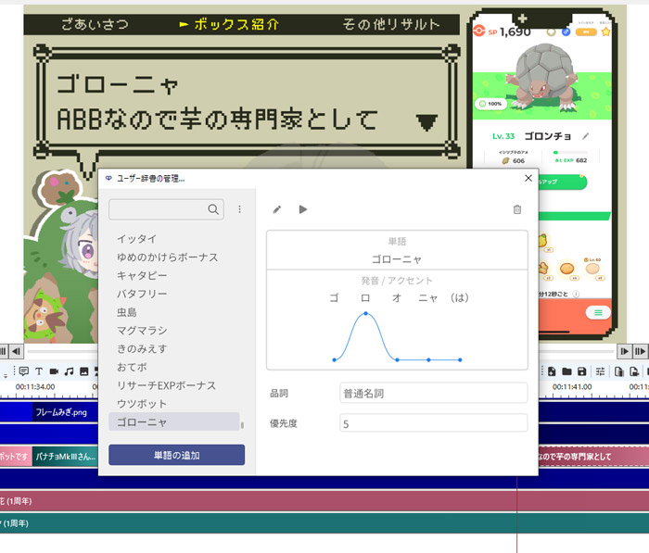Select ゆめのかけらボーナス in the word list
Screen dimensions: 649x553
[x=167, y=257]
